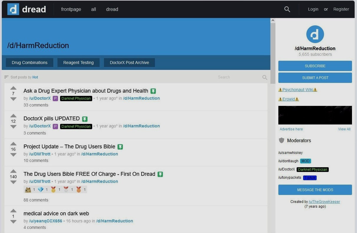
Task: Open '4 comments' link
Action: click(x=35, y=227)
